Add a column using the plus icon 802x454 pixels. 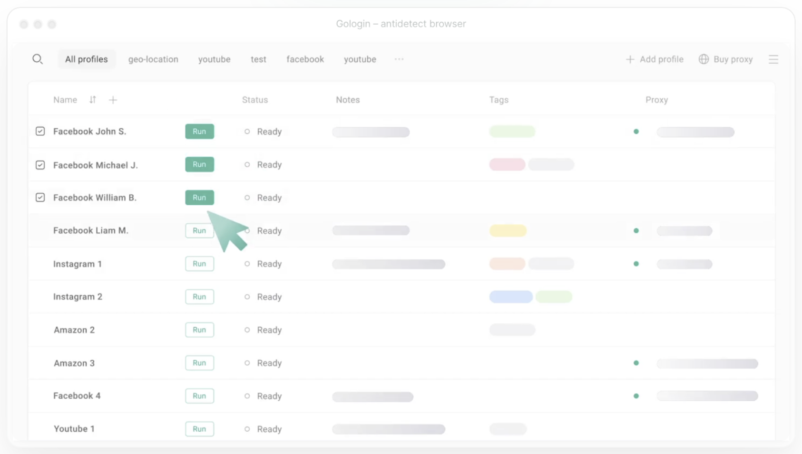[113, 100]
